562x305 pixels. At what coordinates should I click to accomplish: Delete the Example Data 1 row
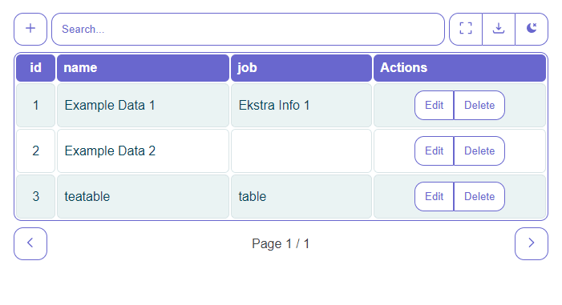click(479, 105)
